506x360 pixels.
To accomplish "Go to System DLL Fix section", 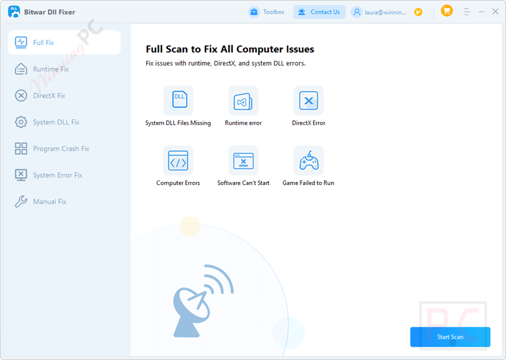I will coord(65,122).
